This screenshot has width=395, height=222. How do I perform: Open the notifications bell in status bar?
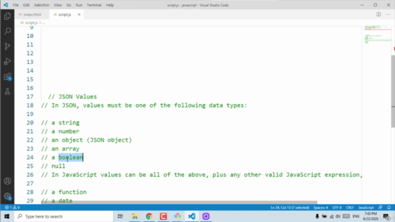pos(389,208)
